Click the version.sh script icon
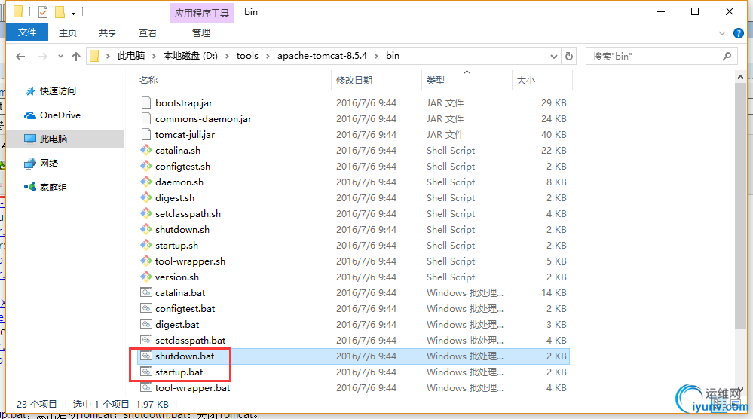 [x=146, y=277]
